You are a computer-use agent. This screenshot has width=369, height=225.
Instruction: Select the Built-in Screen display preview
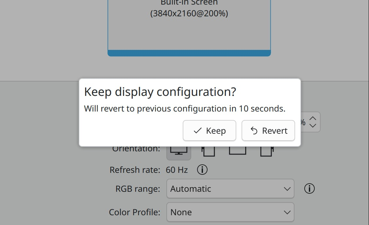point(189,26)
